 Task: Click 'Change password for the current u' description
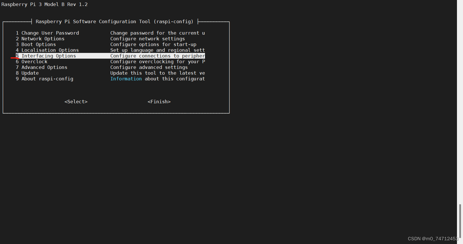click(x=158, y=33)
